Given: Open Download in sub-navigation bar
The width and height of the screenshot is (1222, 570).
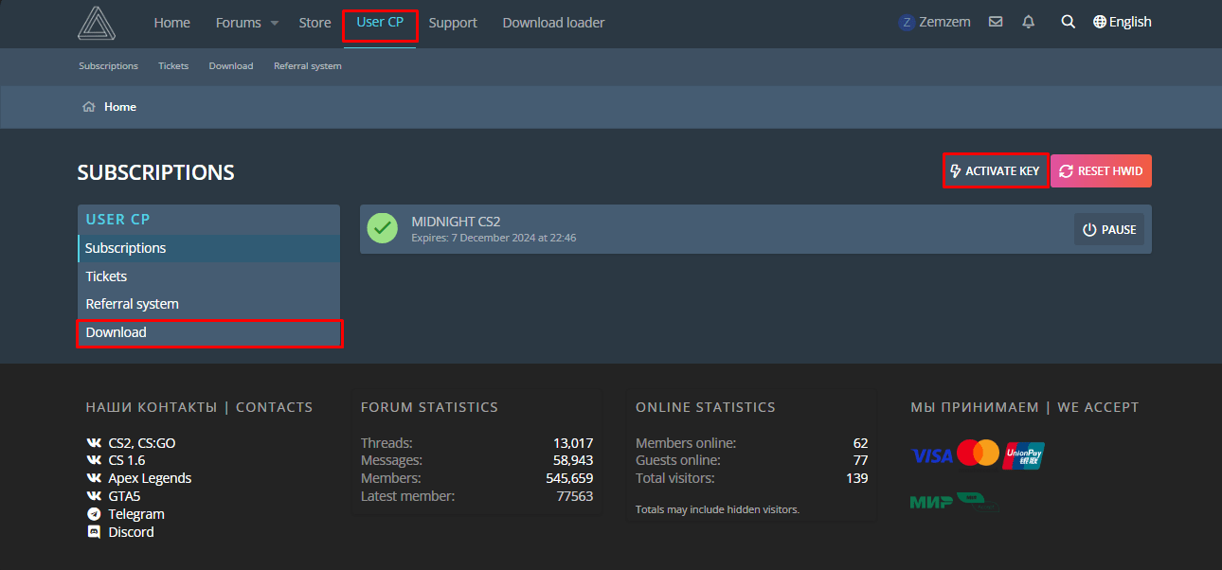Looking at the screenshot, I should pyautogui.click(x=231, y=66).
